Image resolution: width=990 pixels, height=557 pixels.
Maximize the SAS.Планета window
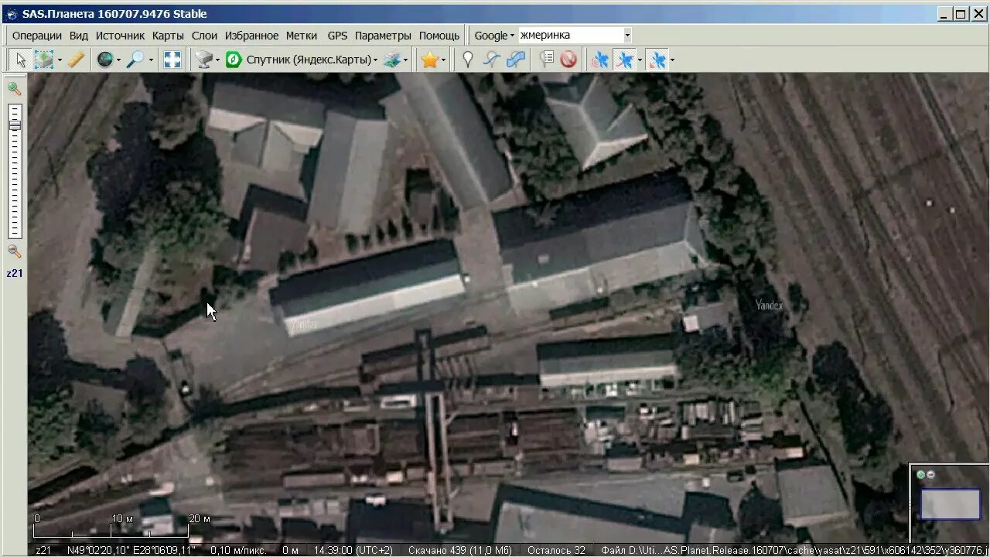click(960, 14)
